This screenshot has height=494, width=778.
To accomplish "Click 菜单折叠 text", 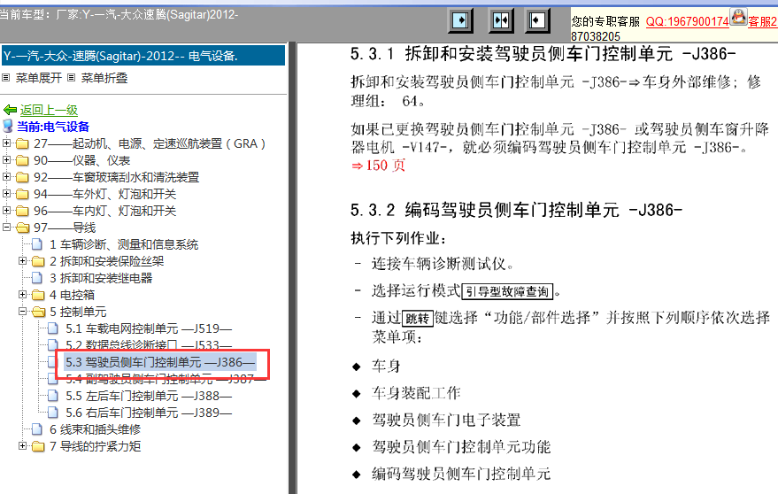I will (x=104, y=78).
